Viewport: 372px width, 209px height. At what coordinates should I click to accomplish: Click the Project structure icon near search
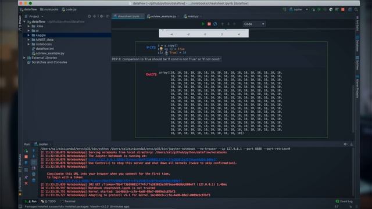coord(350,9)
